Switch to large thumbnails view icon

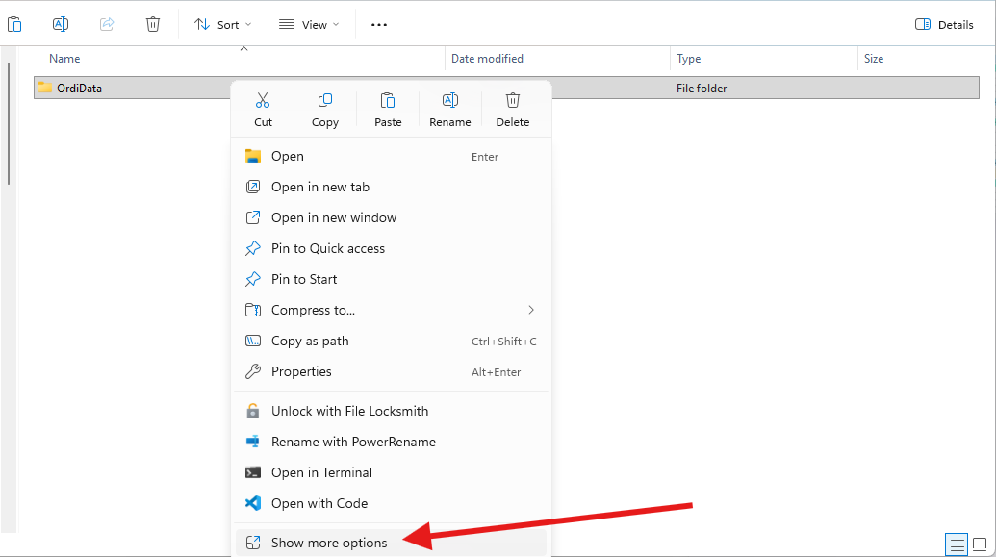pyautogui.click(x=980, y=544)
